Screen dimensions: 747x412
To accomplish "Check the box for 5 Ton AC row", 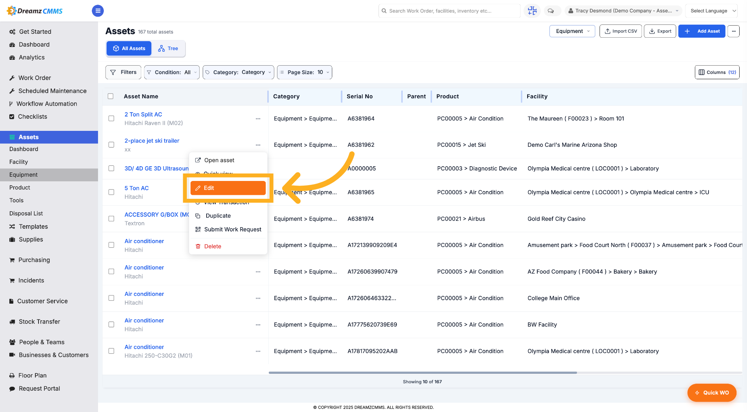I will [x=111, y=192].
